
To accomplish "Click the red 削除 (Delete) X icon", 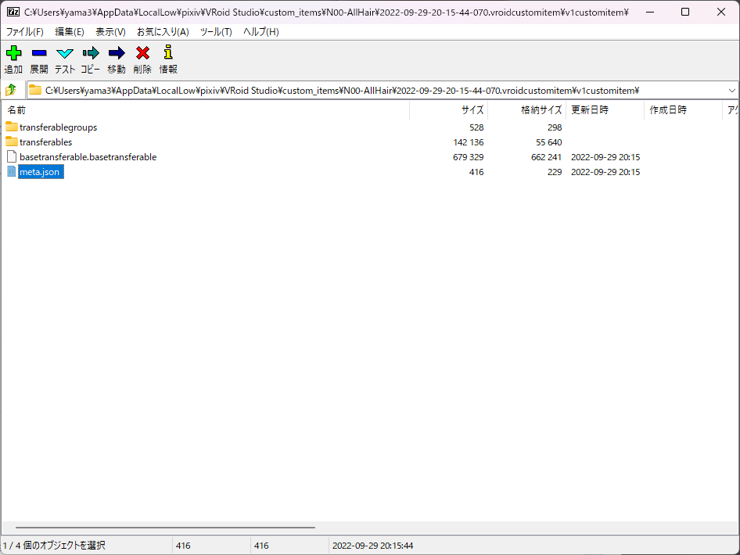I will (x=142, y=53).
